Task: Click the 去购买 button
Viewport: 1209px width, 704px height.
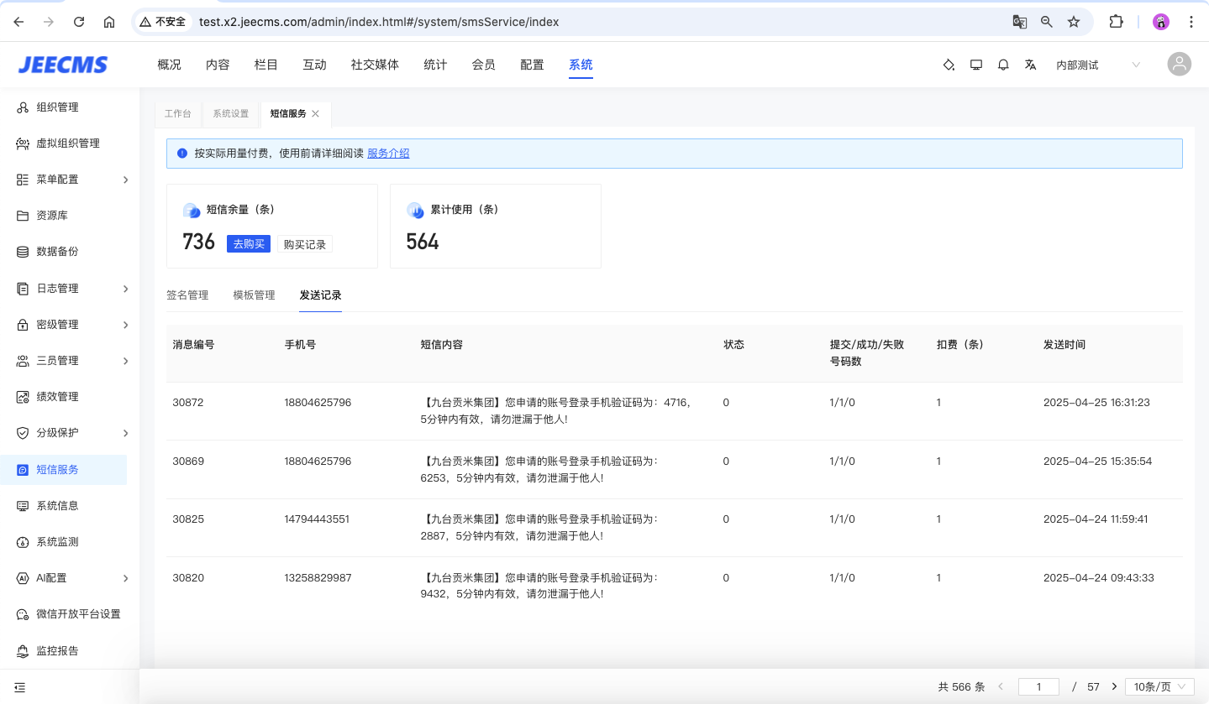Action: (249, 244)
